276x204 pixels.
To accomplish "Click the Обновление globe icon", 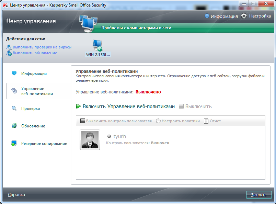I will tap(14, 126).
